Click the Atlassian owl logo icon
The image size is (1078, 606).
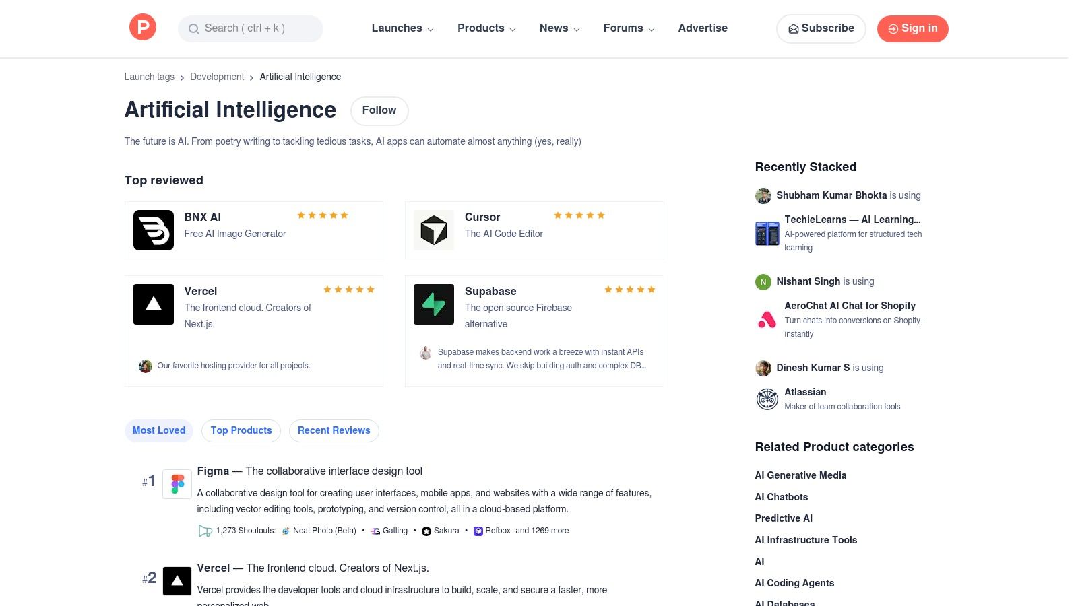tap(767, 399)
